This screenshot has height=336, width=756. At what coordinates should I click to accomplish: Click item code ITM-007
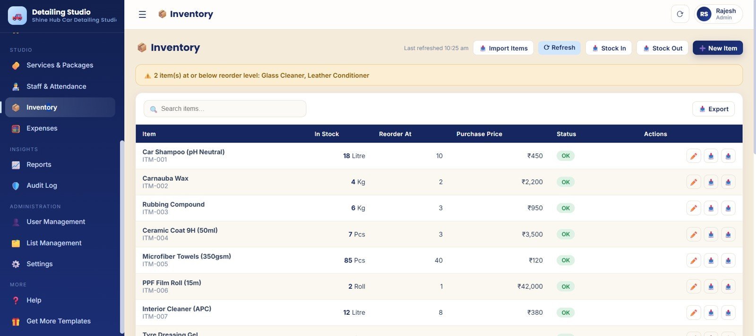[155, 317]
